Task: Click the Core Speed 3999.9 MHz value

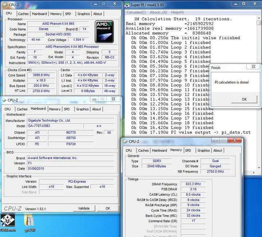Action: click(x=41, y=75)
